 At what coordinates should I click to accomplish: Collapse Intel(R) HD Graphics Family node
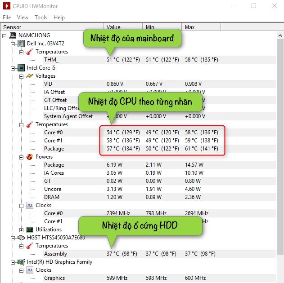click(x=13, y=263)
